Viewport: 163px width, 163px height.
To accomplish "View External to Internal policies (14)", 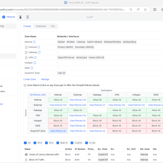I will 58,105.
